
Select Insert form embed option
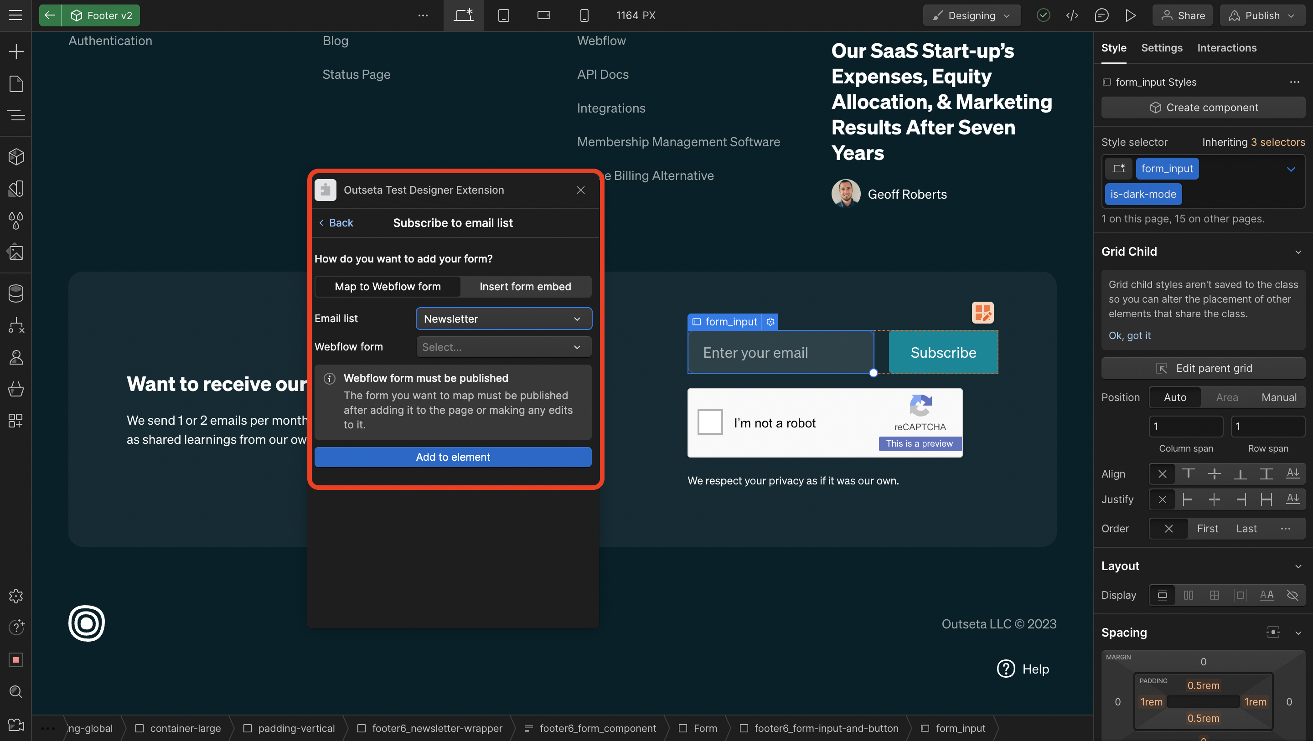point(525,286)
